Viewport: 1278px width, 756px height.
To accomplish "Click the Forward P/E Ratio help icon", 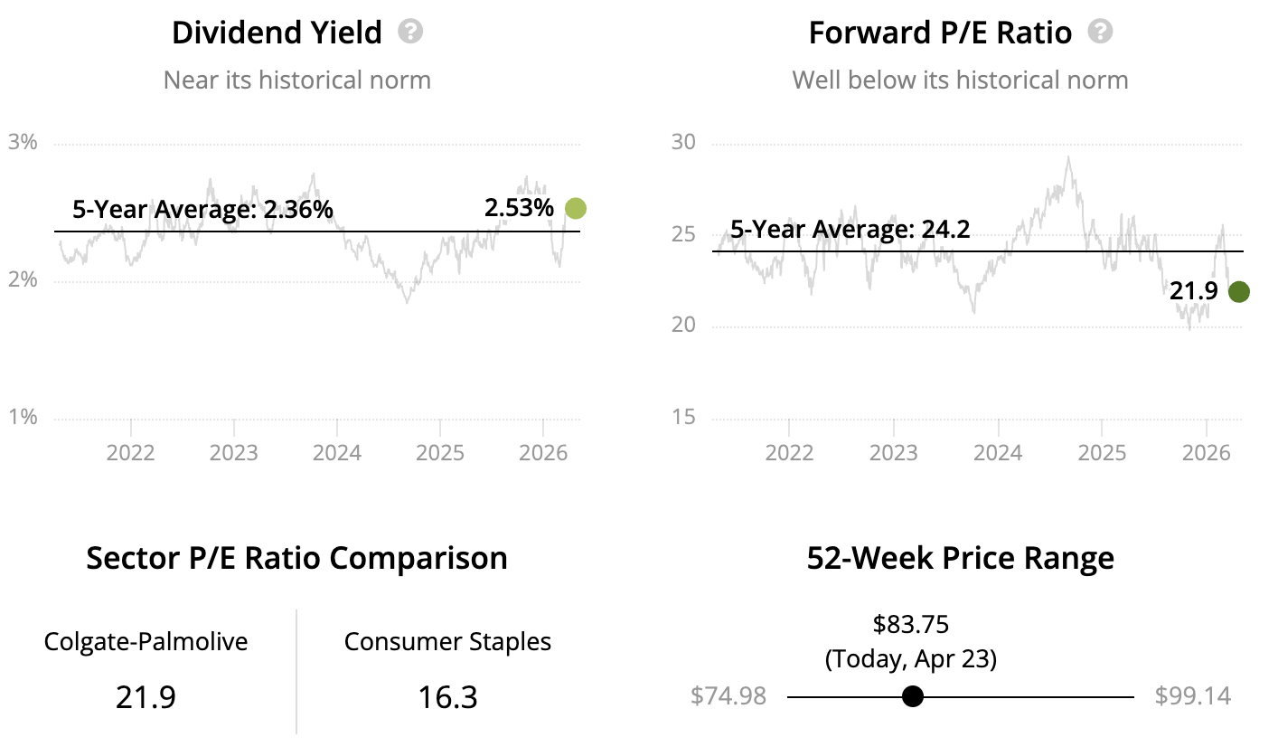I will point(1100,33).
